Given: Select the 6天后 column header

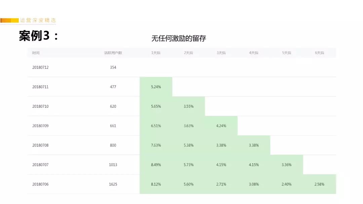Looking at the screenshot, I should click(319, 53).
